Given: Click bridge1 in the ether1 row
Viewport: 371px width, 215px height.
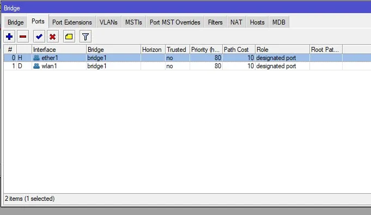Looking at the screenshot, I should tap(97, 58).
